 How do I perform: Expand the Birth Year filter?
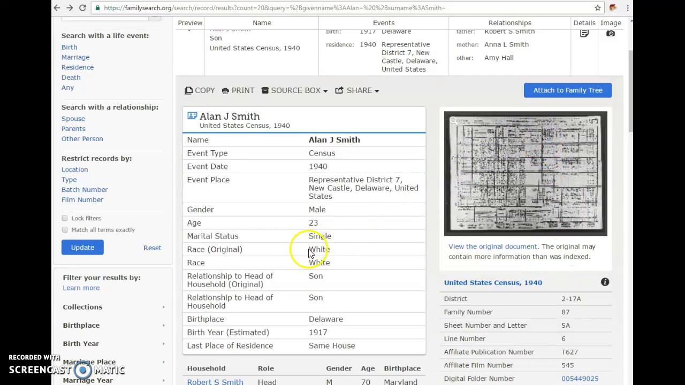(x=113, y=343)
